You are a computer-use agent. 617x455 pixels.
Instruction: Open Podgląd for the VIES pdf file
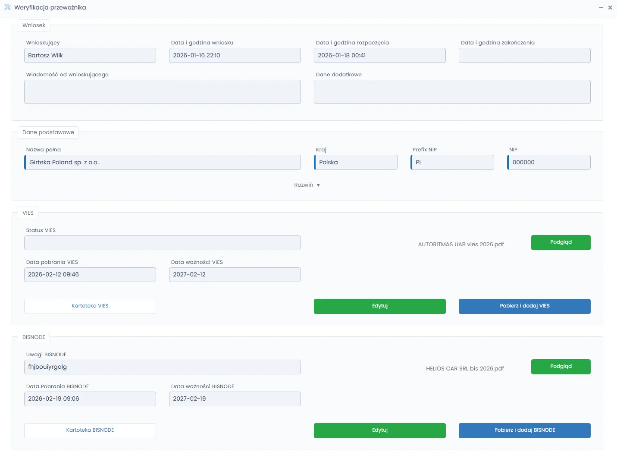coord(561,242)
